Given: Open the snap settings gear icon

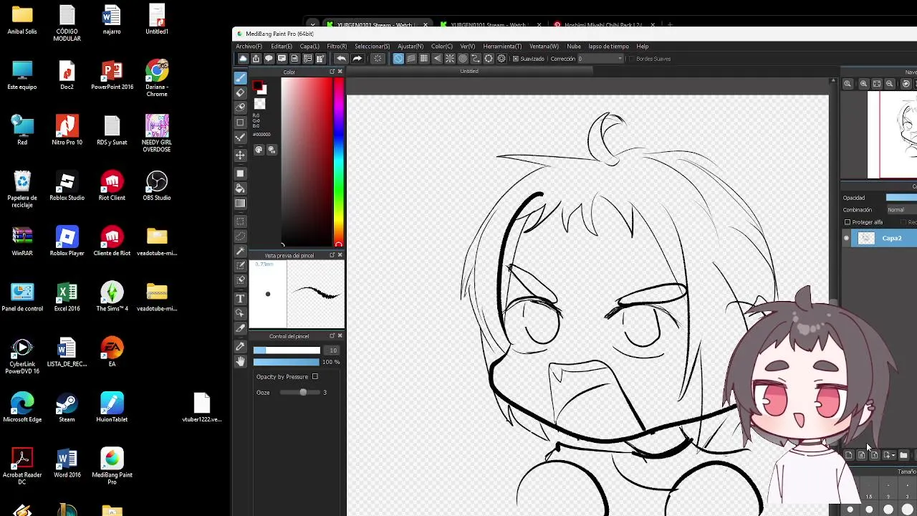Looking at the screenshot, I should [x=501, y=59].
